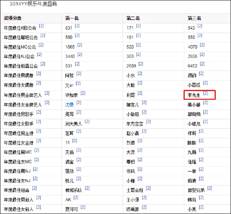Click the [2] citation after 东方宝宝
The width and height of the screenshot is (231, 214).
(x=148, y=122)
